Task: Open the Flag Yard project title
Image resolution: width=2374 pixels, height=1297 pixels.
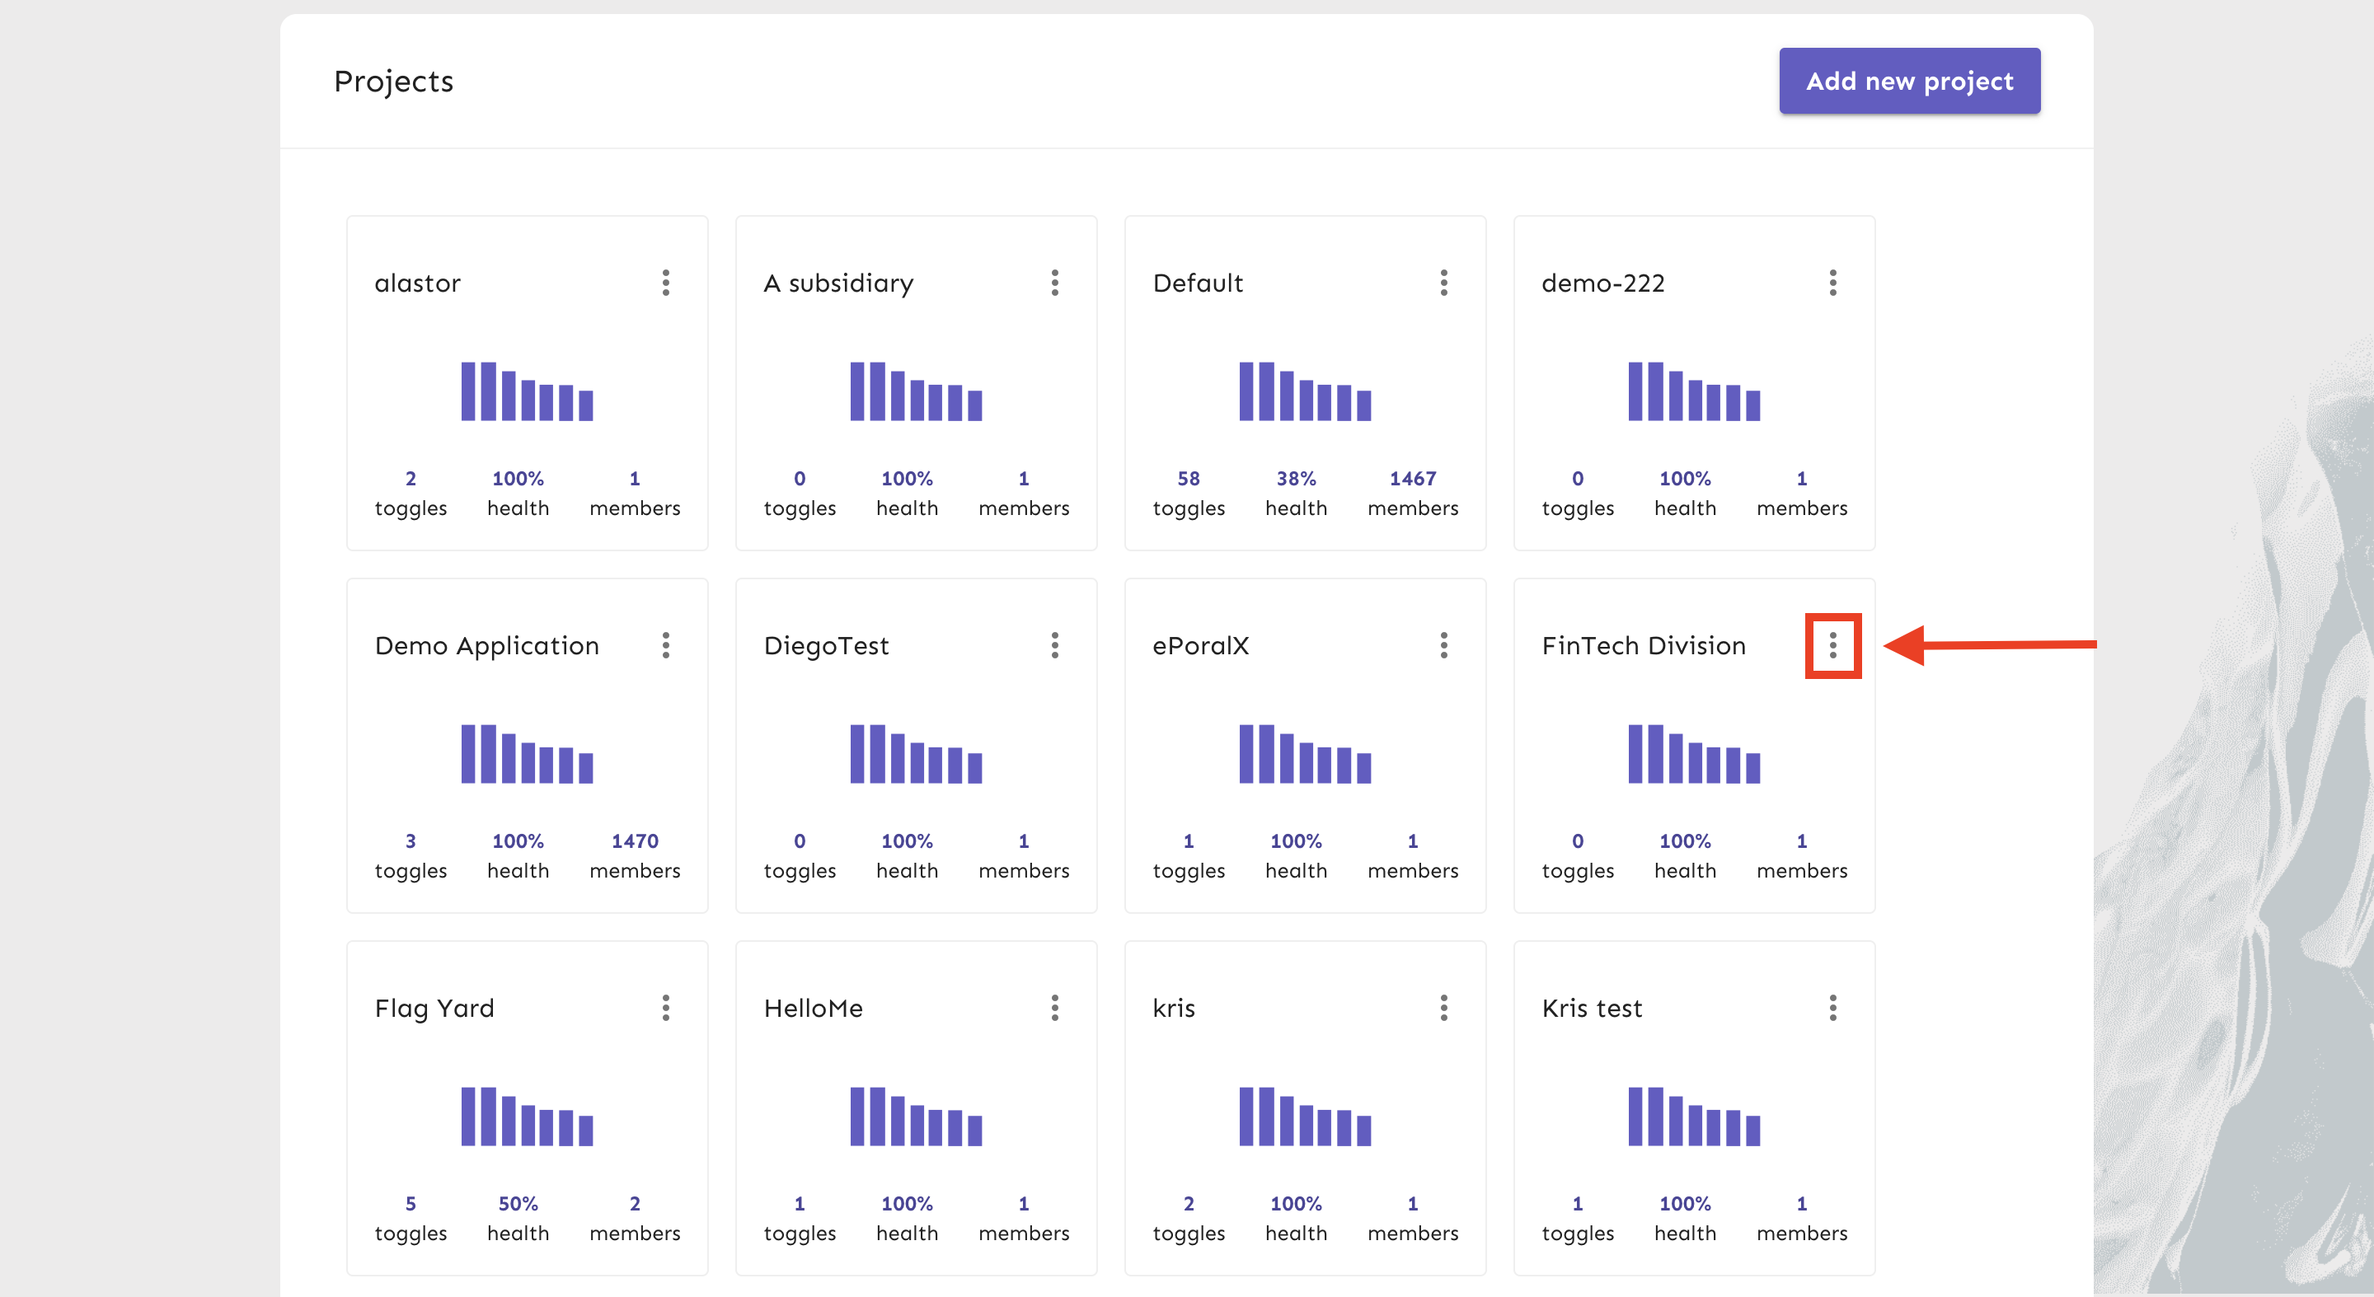Action: pyautogui.click(x=434, y=1008)
